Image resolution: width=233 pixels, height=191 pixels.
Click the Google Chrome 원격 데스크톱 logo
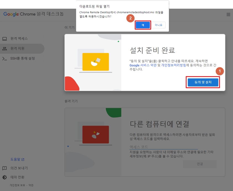tap(33, 14)
